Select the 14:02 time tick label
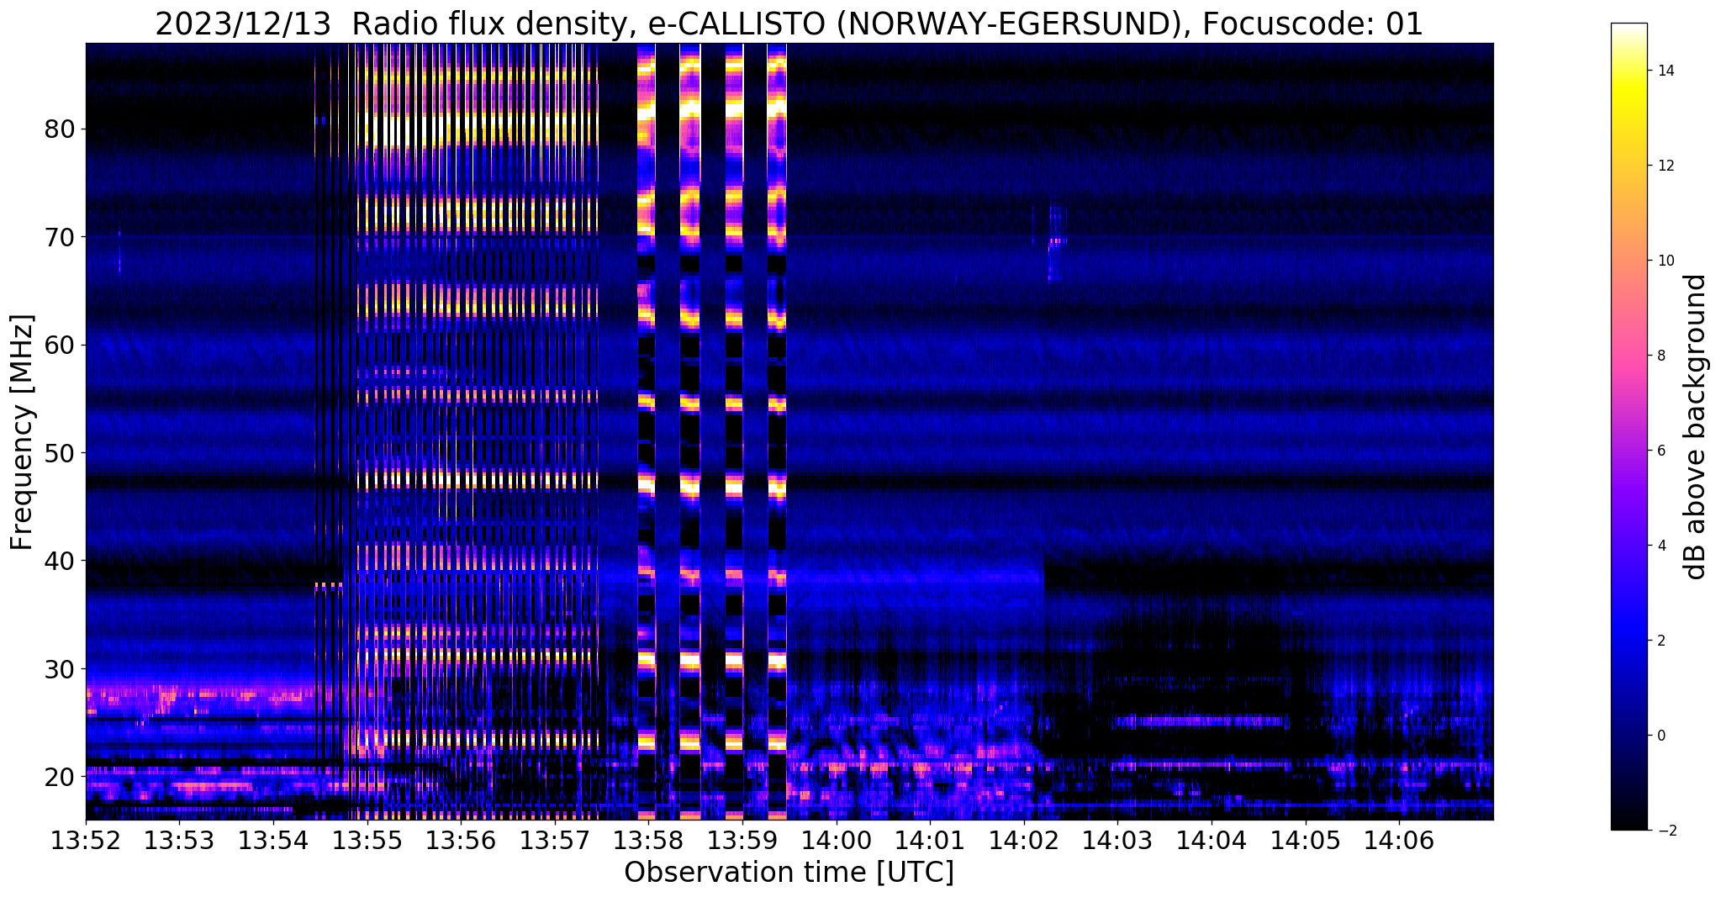Viewport: 1721px width, 897px height. point(1024,841)
